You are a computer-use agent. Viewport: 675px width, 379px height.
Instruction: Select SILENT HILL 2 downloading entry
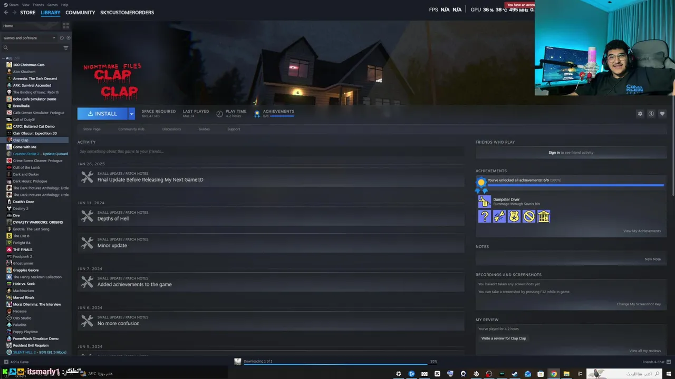(x=40, y=352)
